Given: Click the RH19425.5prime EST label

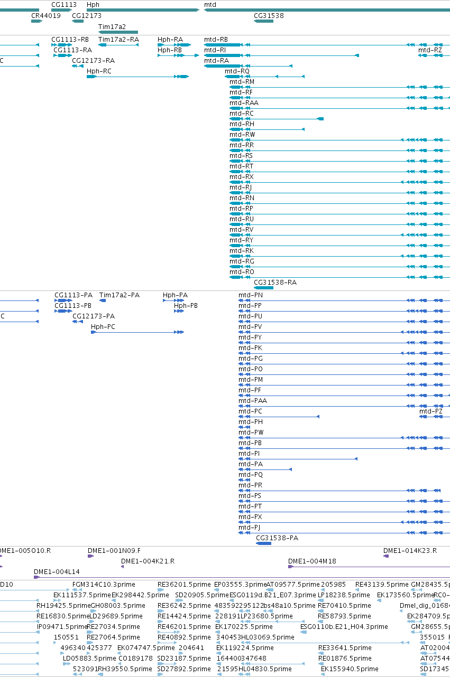Looking at the screenshot, I should (63, 606).
